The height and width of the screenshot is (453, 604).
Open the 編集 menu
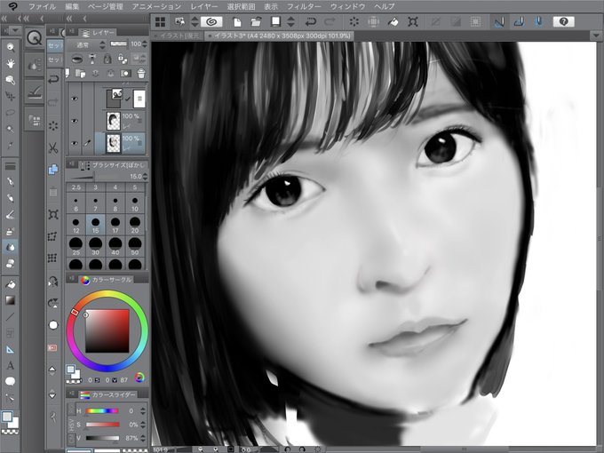pyautogui.click(x=72, y=6)
